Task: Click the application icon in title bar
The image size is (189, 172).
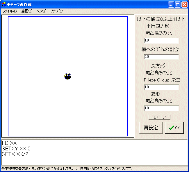Action: coord(4,4)
